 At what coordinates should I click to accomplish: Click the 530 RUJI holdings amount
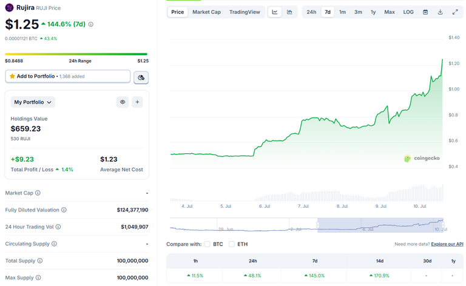tap(21, 139)
